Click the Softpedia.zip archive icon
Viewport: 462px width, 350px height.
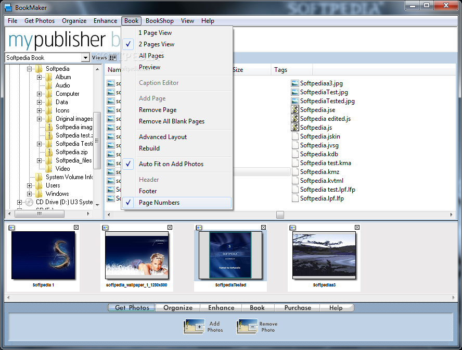click(49, 152)
